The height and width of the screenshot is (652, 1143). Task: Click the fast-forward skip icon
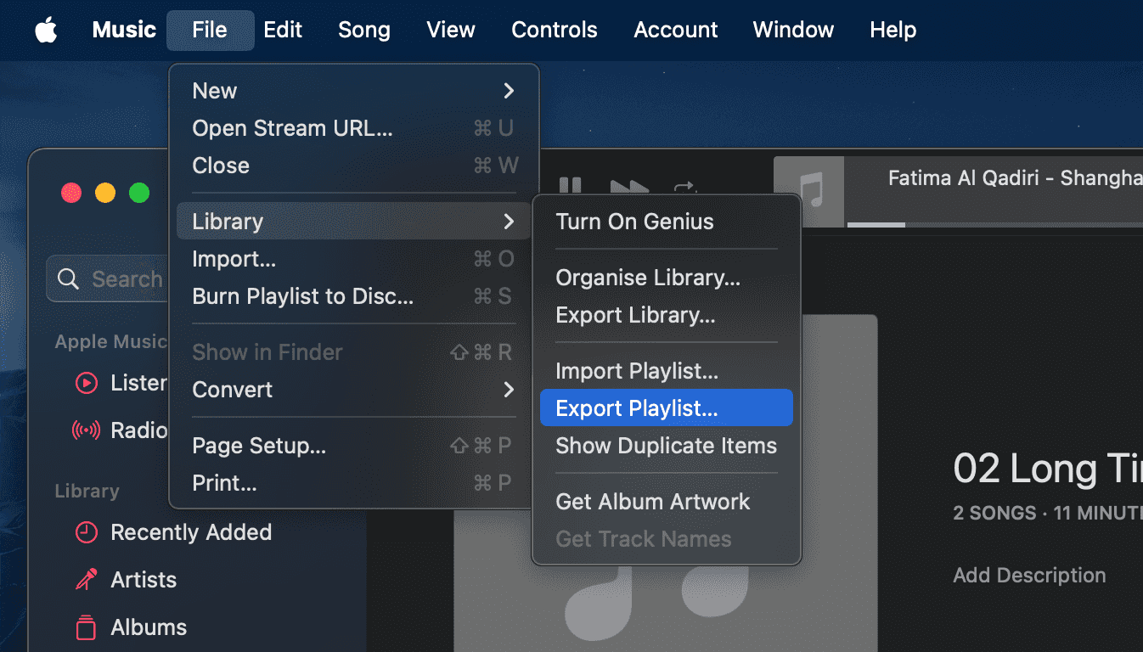click(629, 188)
